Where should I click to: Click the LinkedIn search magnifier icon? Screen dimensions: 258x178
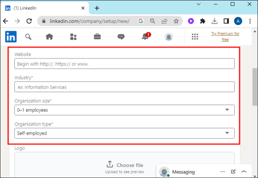28,37
